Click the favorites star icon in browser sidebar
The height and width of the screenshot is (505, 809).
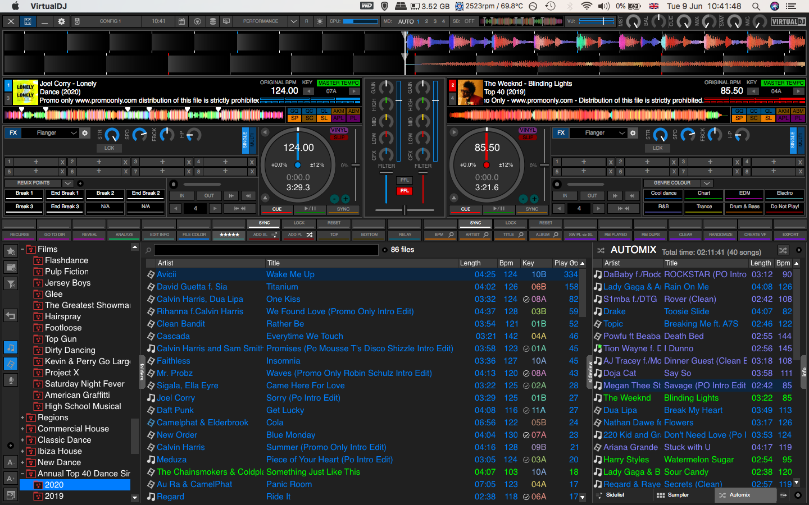(x=10, y=251)
